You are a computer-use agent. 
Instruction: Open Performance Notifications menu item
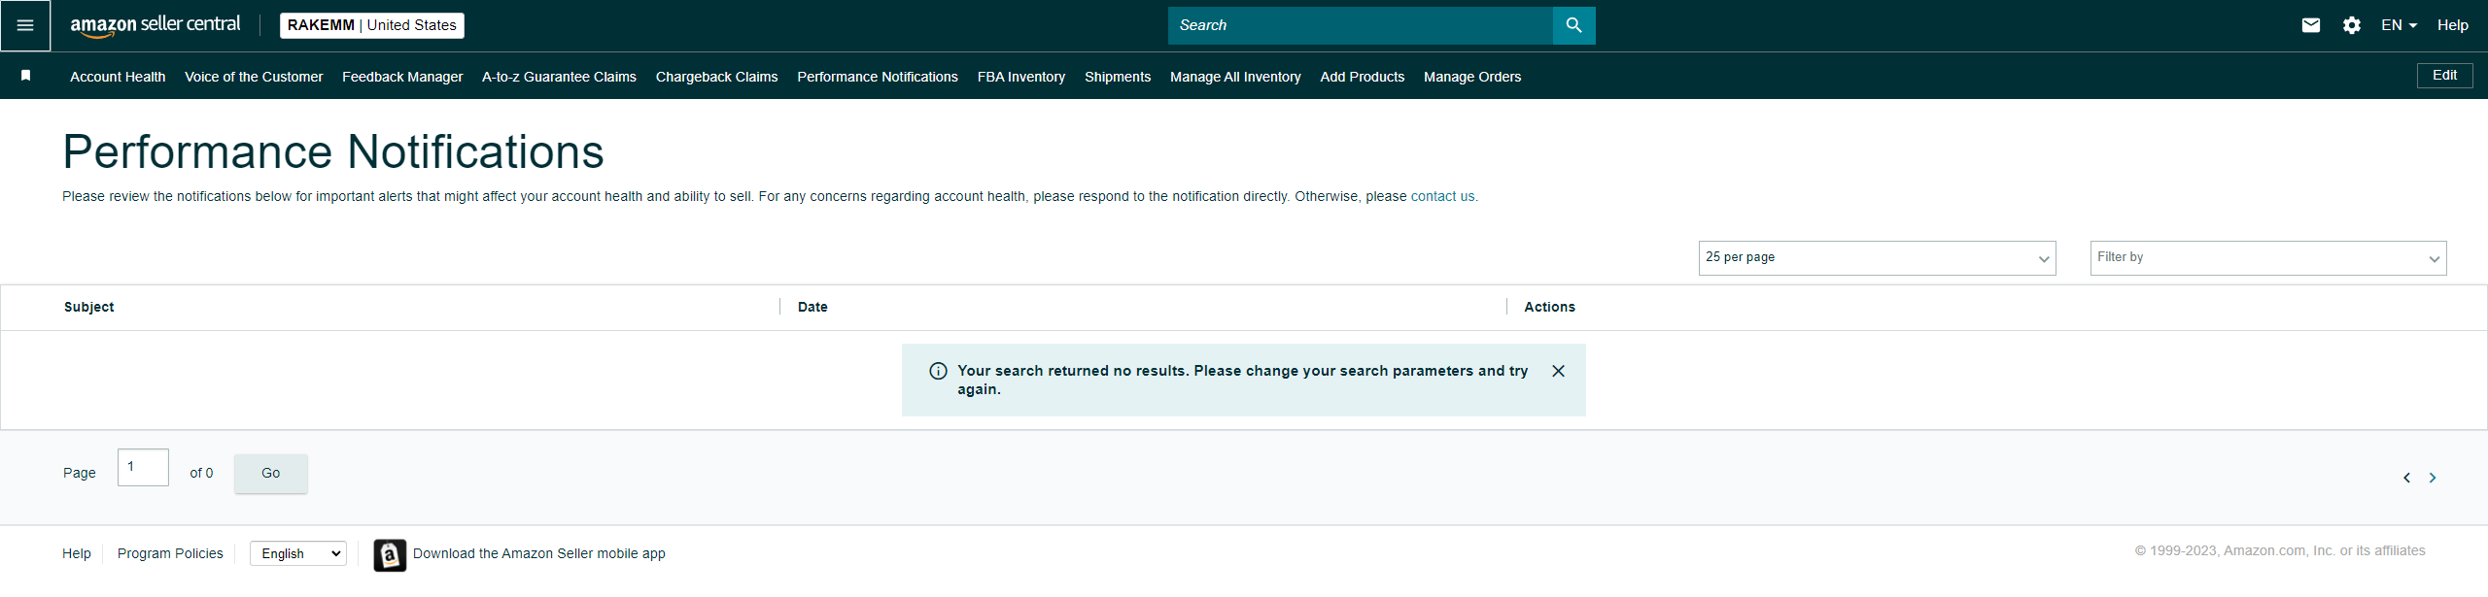(878, 77)
